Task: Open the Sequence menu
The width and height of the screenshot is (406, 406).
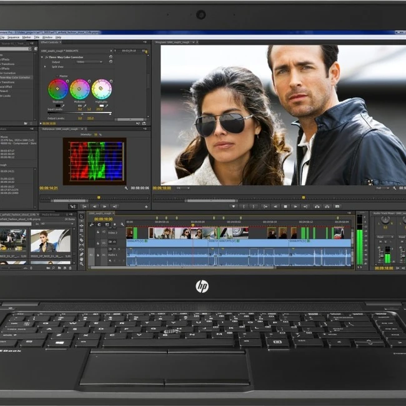Action: [x=13, y=37]
